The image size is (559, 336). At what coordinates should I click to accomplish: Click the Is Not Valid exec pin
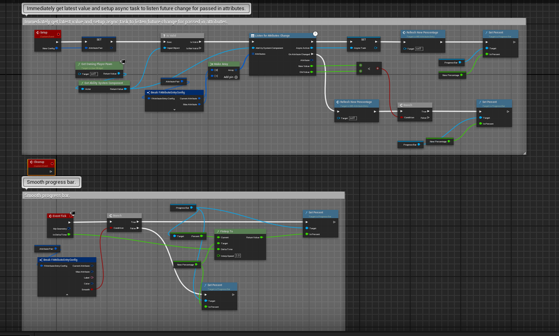point(200,48)
